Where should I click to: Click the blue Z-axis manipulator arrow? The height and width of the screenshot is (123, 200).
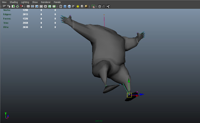[x=142, y=94]
